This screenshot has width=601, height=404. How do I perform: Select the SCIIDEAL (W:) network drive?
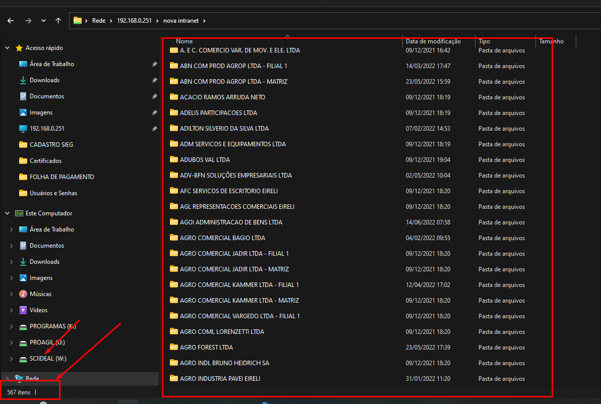(x=47, y=359)
